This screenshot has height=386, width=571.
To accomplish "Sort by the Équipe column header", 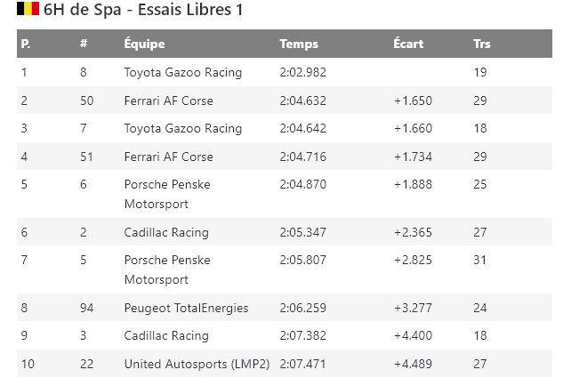I will point(144,44).
